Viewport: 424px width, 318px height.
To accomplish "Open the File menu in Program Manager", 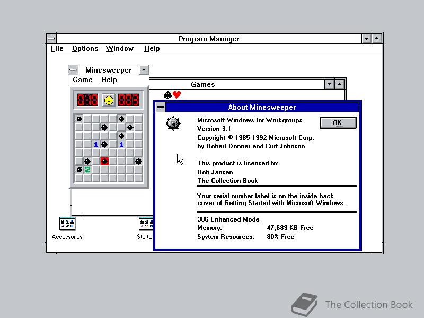I will [57, 49].
